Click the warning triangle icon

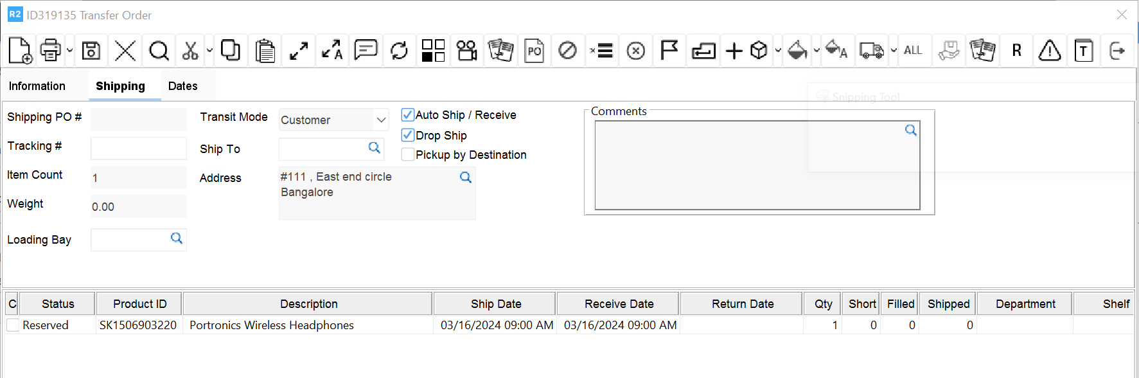(x=1049, y=50)
